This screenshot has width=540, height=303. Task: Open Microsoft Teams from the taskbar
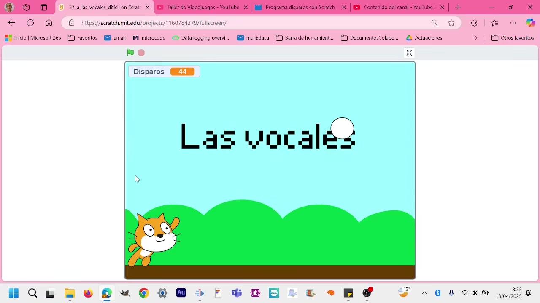[237, 293]
